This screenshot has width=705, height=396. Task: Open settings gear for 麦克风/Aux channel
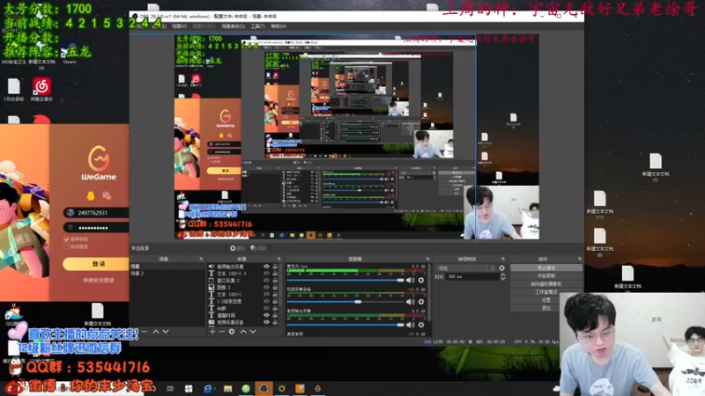pyautogui.click(x=421, y=280)
